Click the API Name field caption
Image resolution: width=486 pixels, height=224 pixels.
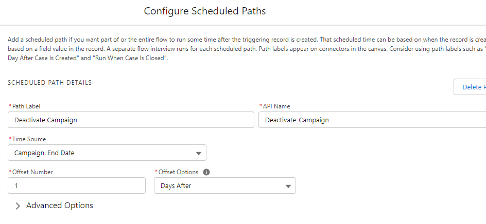click(x=277, y=106)
